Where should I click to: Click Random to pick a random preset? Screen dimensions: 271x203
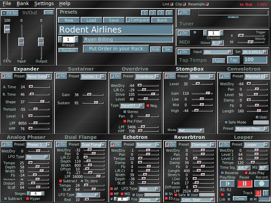68,50
